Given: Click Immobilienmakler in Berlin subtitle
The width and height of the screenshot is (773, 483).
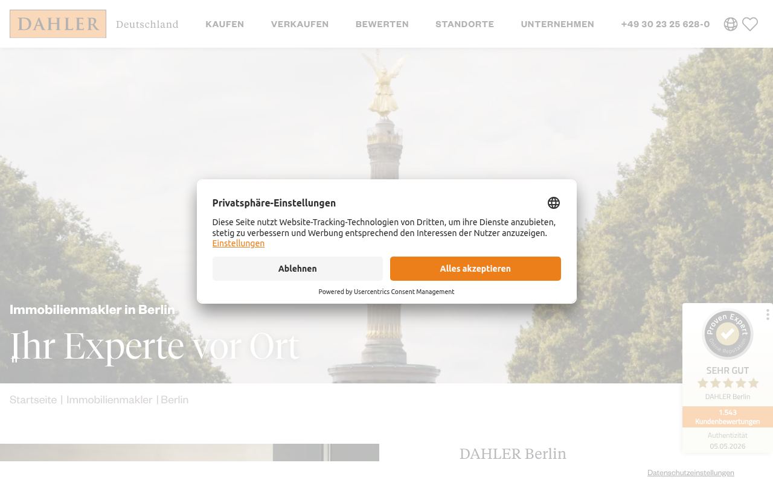Looking at the screenshot, I should [x=92, y=310].
